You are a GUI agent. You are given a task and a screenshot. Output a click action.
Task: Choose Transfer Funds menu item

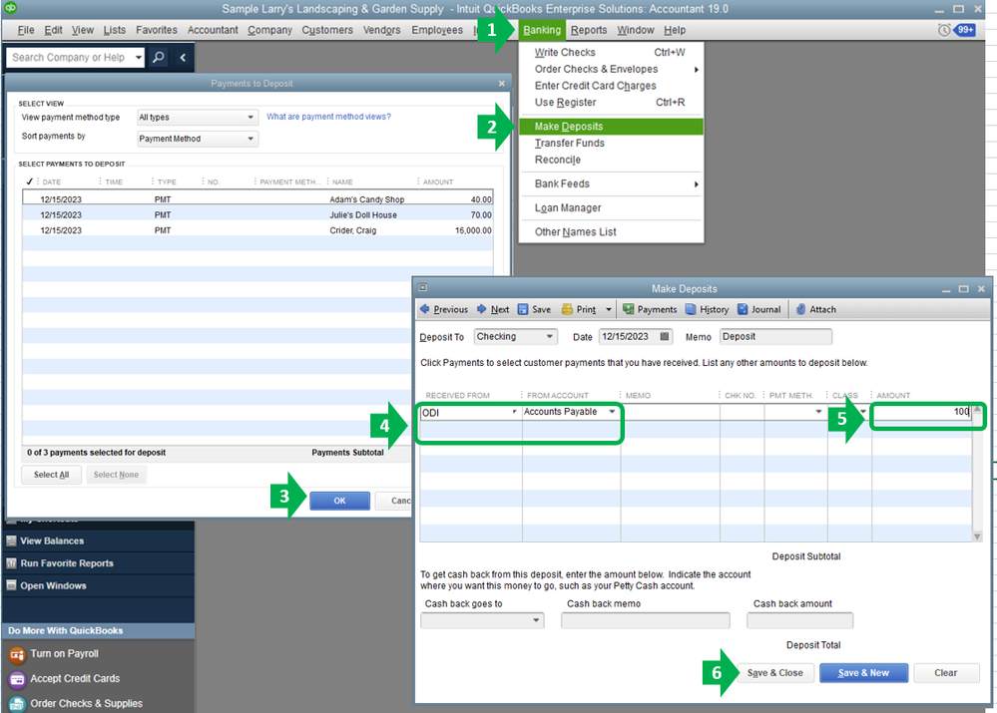tap(611, 143)
